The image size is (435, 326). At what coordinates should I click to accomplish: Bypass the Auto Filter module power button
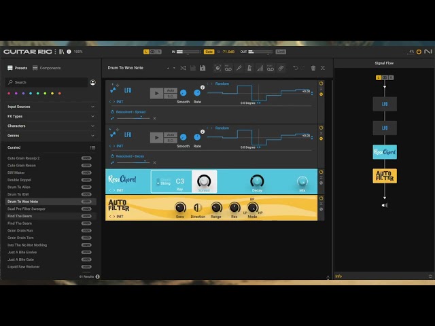click(x=321, y=198)
